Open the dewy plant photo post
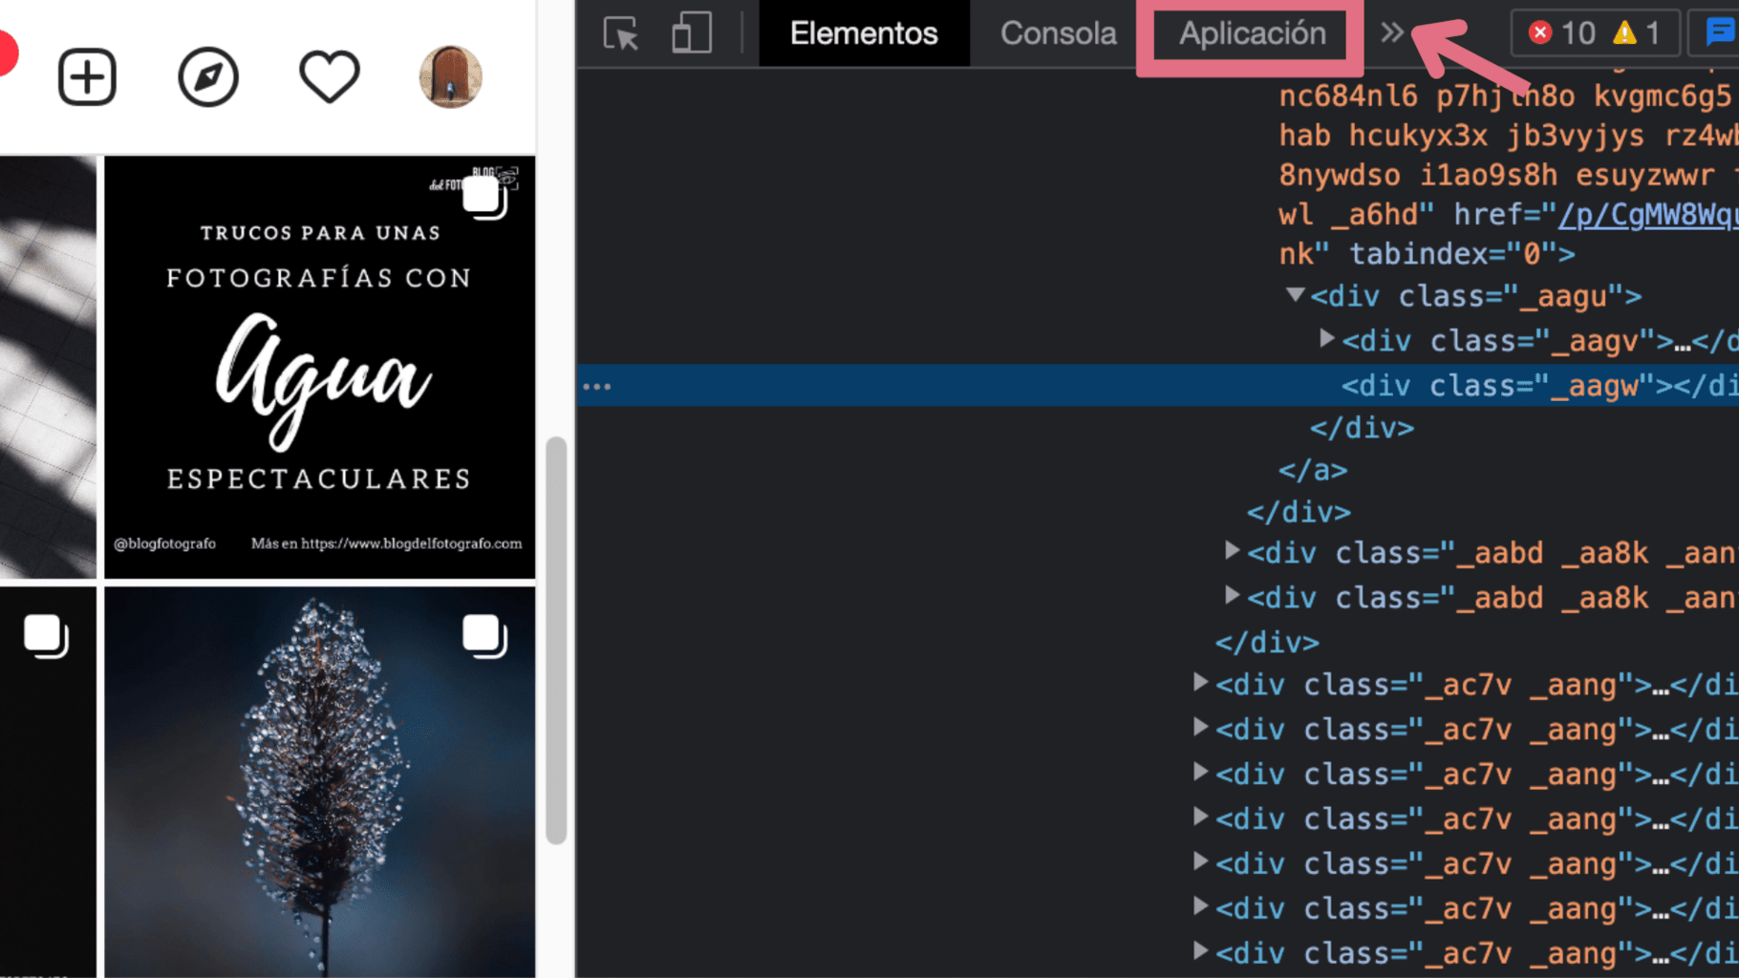Image resolution: width=1739 pixels, height=978 pixels. click(319, 782)
